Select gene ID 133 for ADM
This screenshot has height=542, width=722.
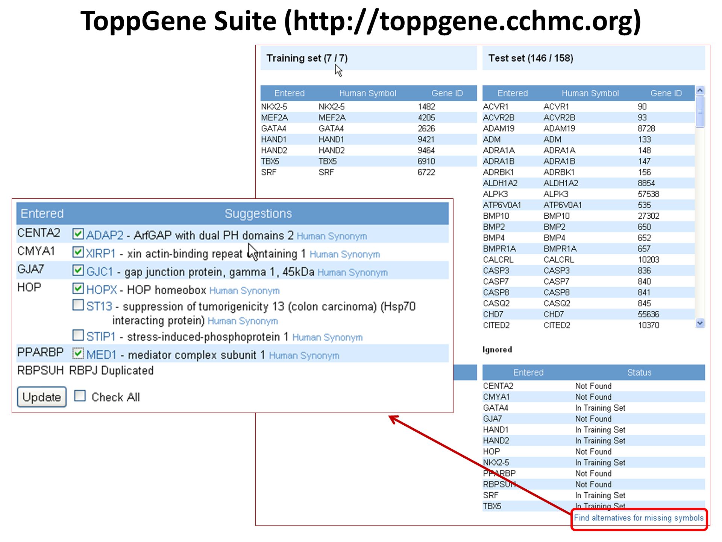645,139
